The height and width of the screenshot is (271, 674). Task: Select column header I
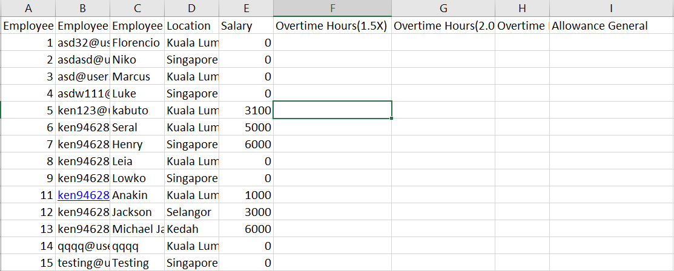pyautogui.click(x=612, y=8)
